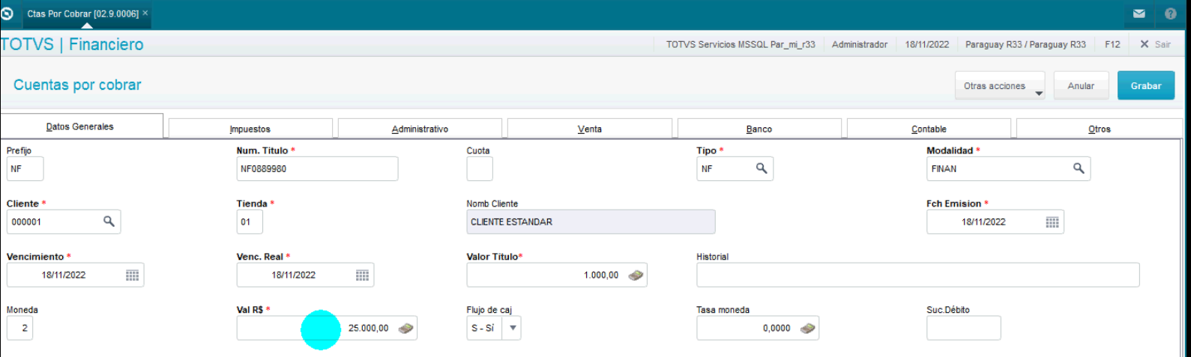Click the Cuentas por cobrar heading
The width and height of the screenshot is (1191, 357).
[77, 85]
